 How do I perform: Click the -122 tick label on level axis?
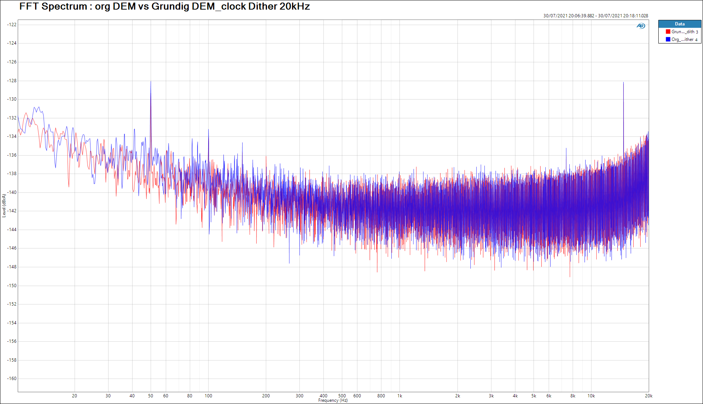pos(12,25)
